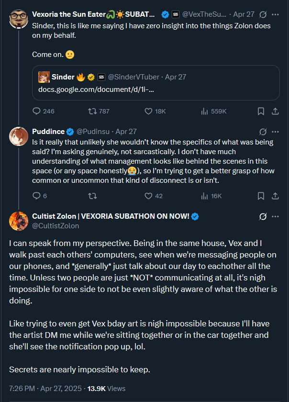Share Puddince's reply

coord(275,196)
